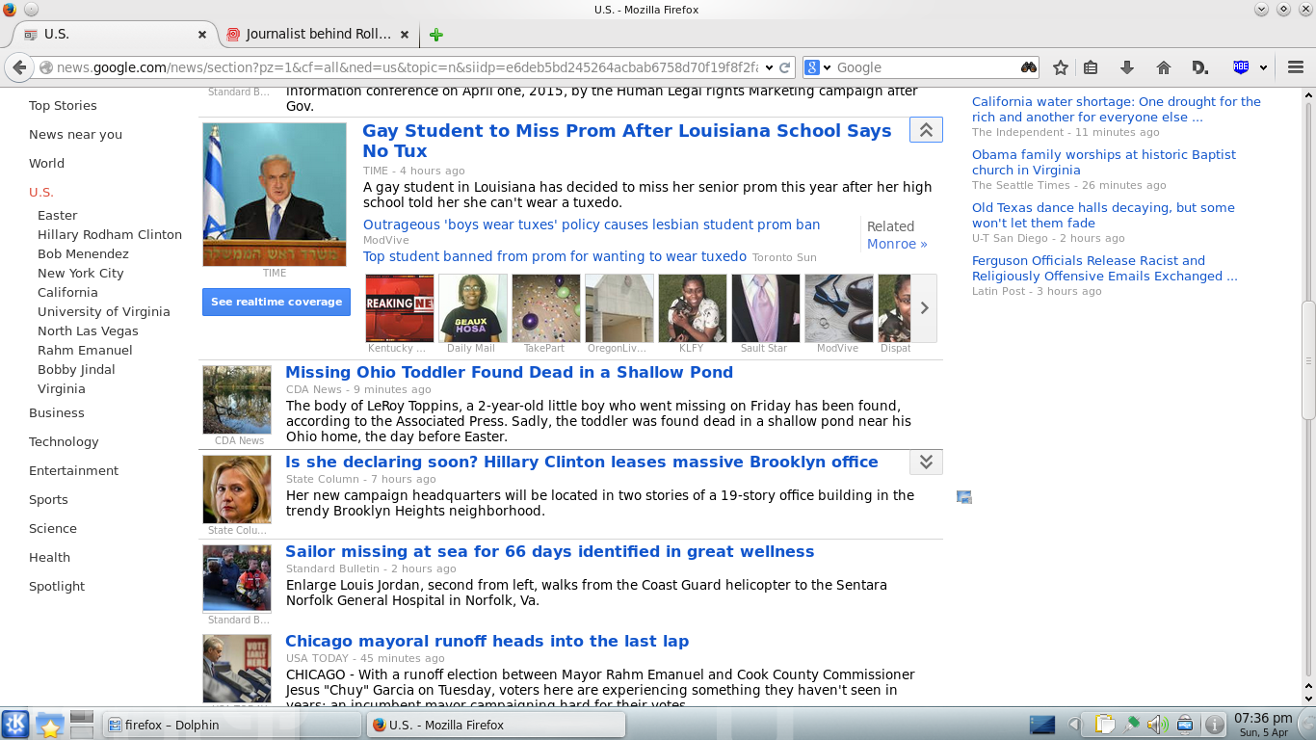Open the Health section
The width and height of the screenshot is (1316, 740).
pyautogui.click(x=49, y=557)
